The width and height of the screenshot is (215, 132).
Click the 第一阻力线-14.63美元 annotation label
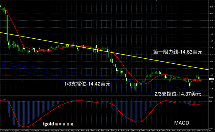click(178, 52)
